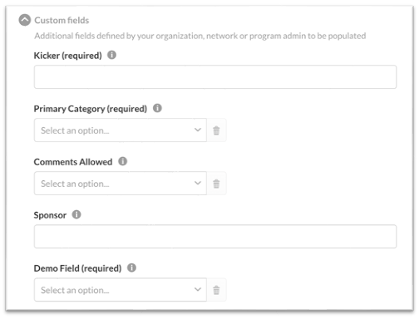Open the Primary Category dropdown
The image size is (419, 319).
pyautogui.click(x=121, y=130)
